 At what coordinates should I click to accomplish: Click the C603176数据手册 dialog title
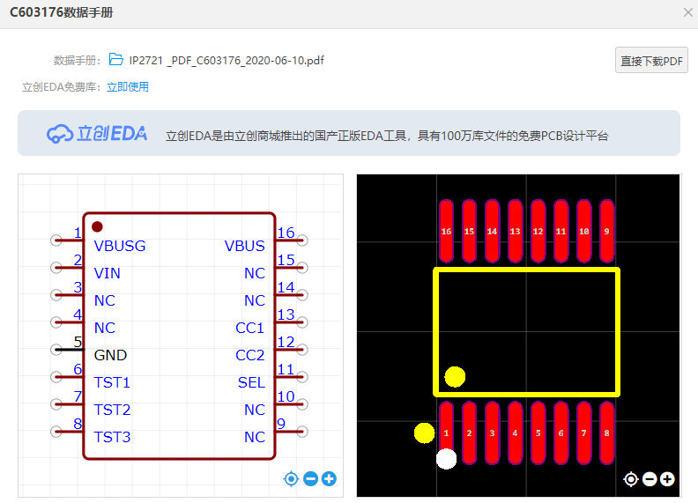click(62, 12)
